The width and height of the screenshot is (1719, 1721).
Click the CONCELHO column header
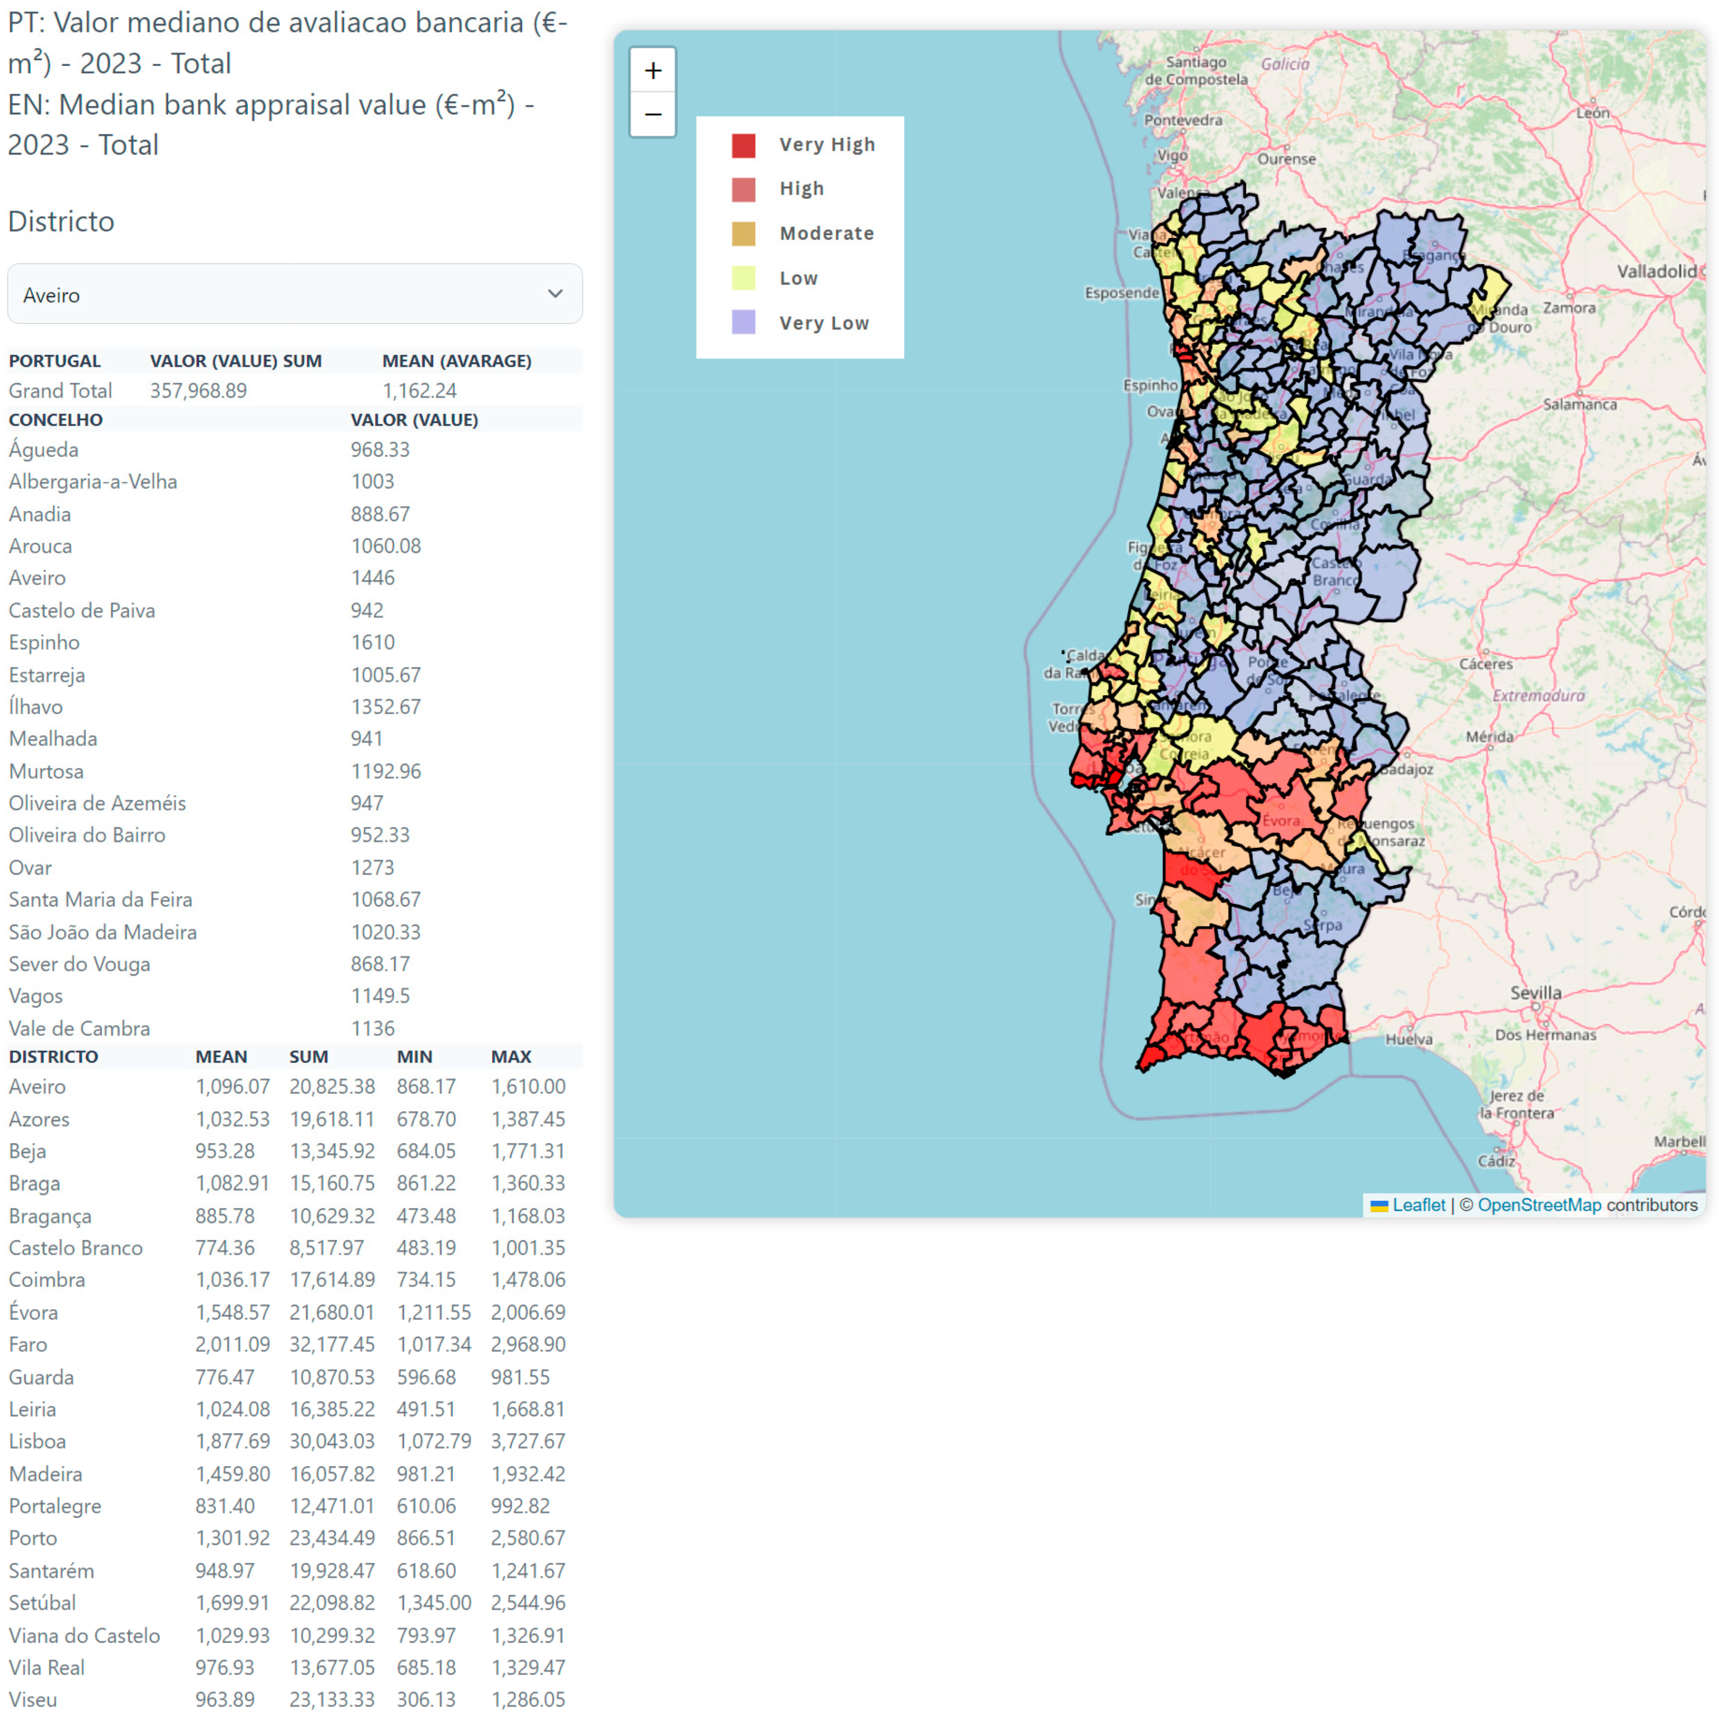point(55,420)
